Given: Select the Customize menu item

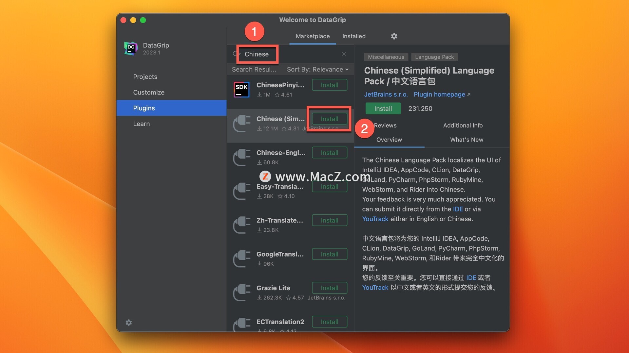Looking at the screenshot, I should pos(149,92).
